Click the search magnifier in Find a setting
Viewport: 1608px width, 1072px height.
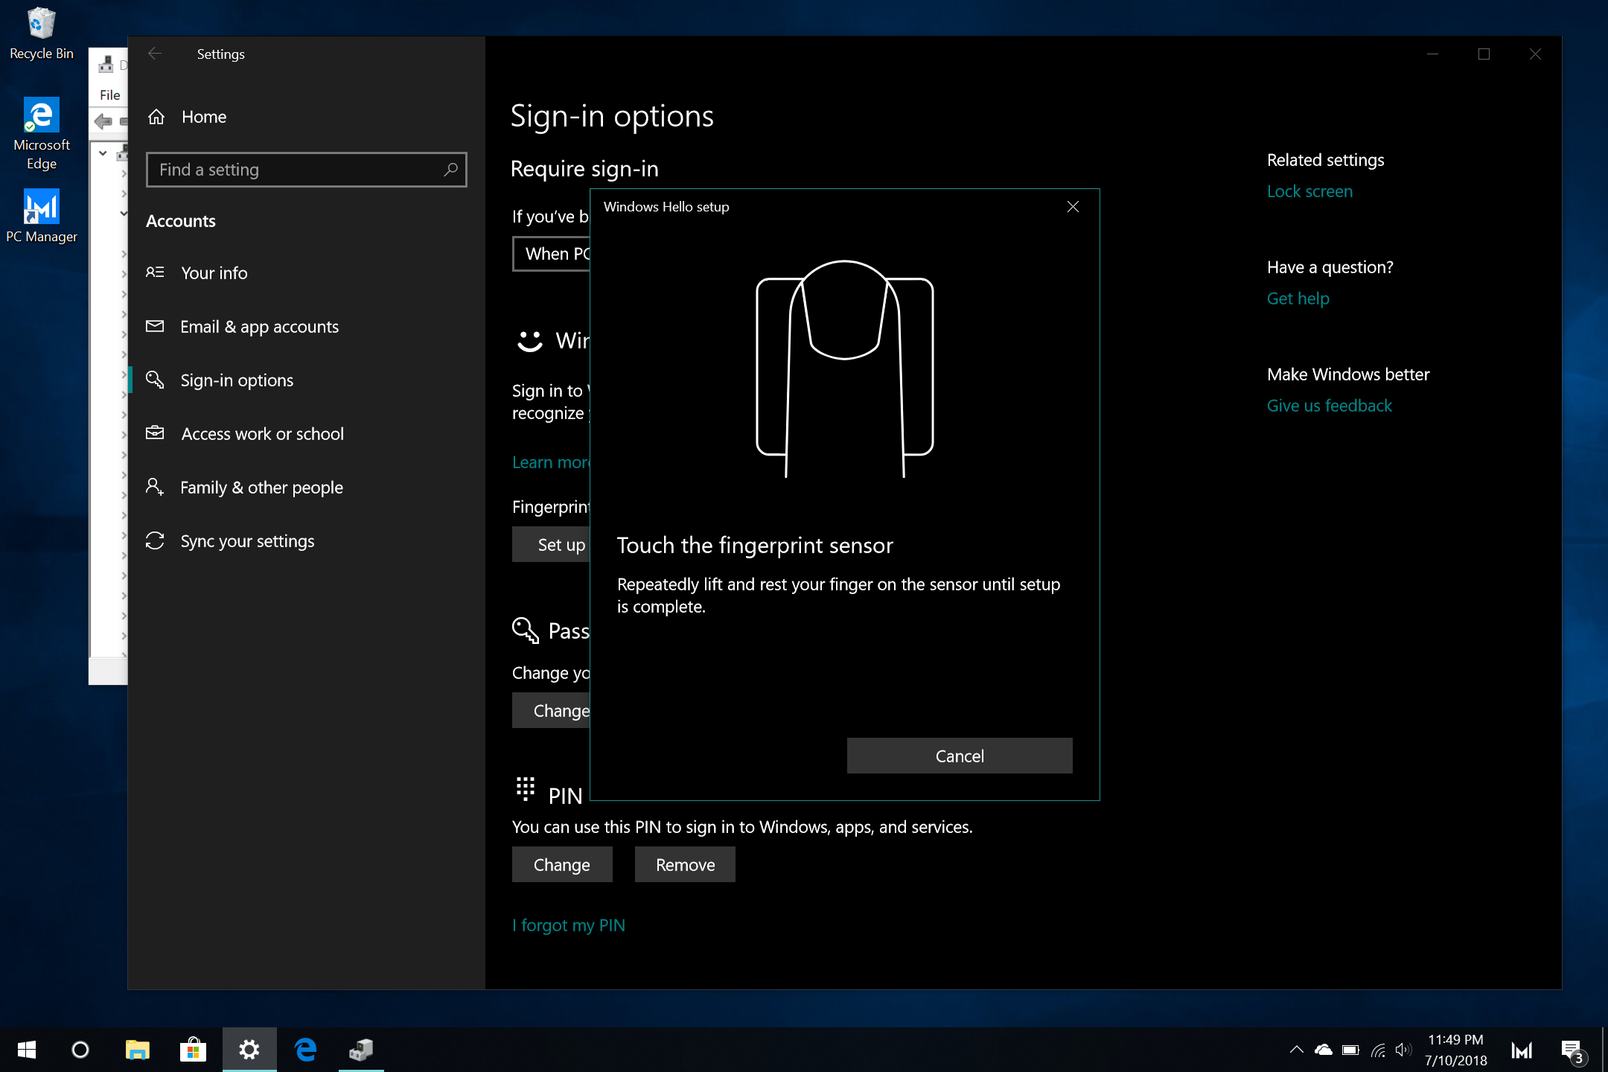tap(450, 170)
